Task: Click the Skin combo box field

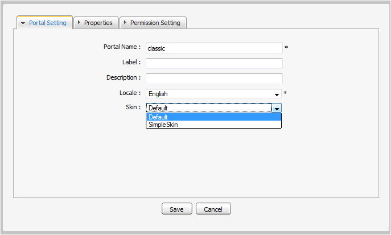Action: click(208, 108)
